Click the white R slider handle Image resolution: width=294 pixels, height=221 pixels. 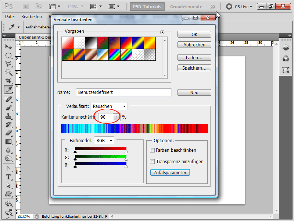coord(126,152)
